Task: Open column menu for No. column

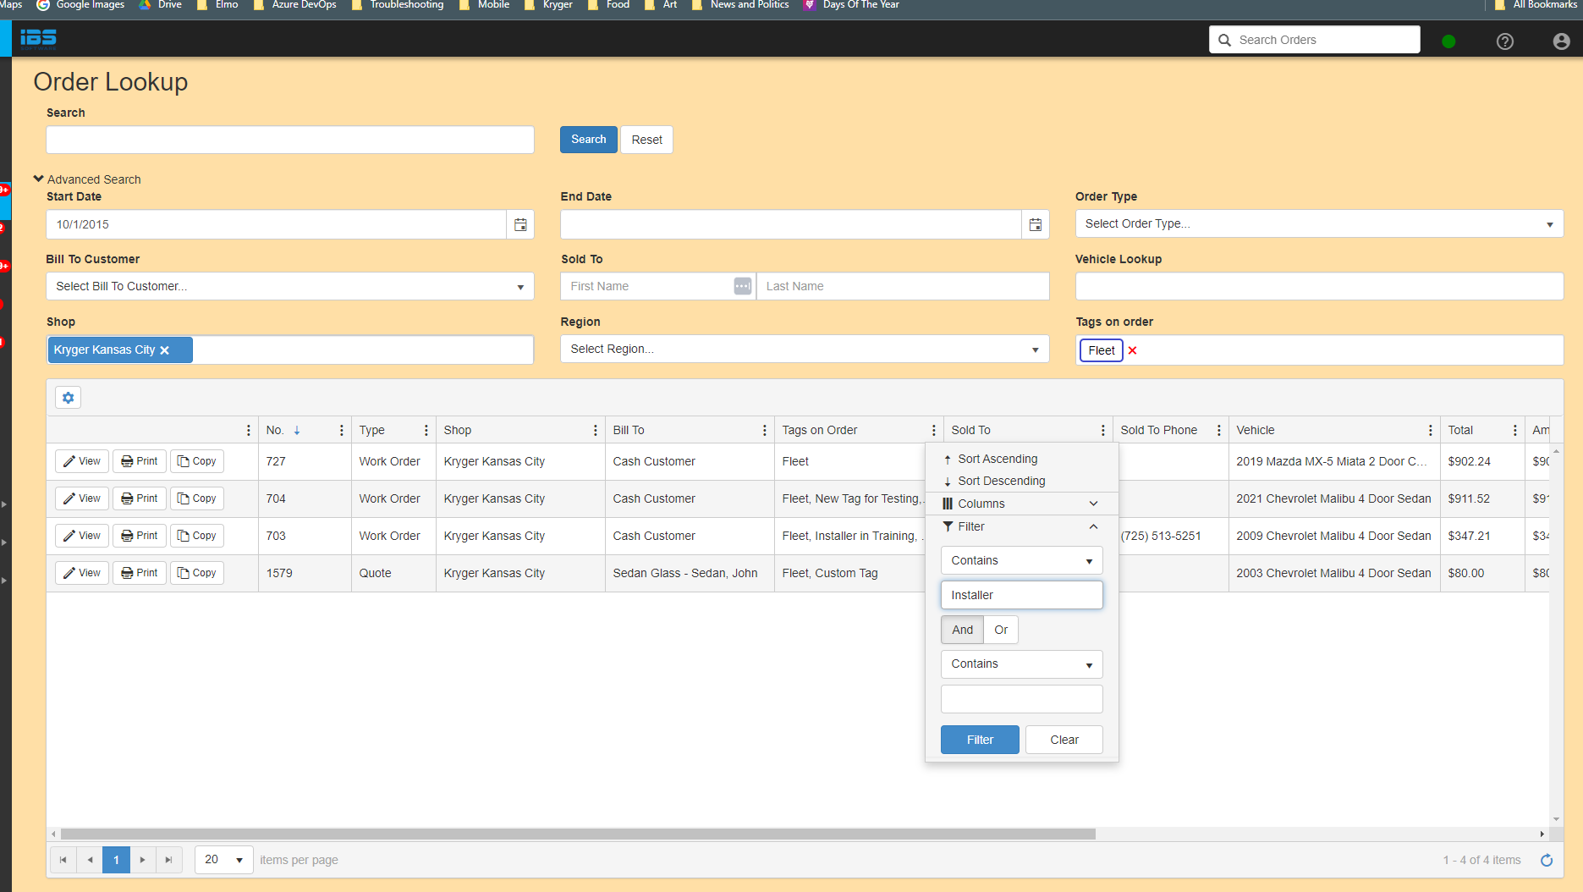Action: click(342, 430)
